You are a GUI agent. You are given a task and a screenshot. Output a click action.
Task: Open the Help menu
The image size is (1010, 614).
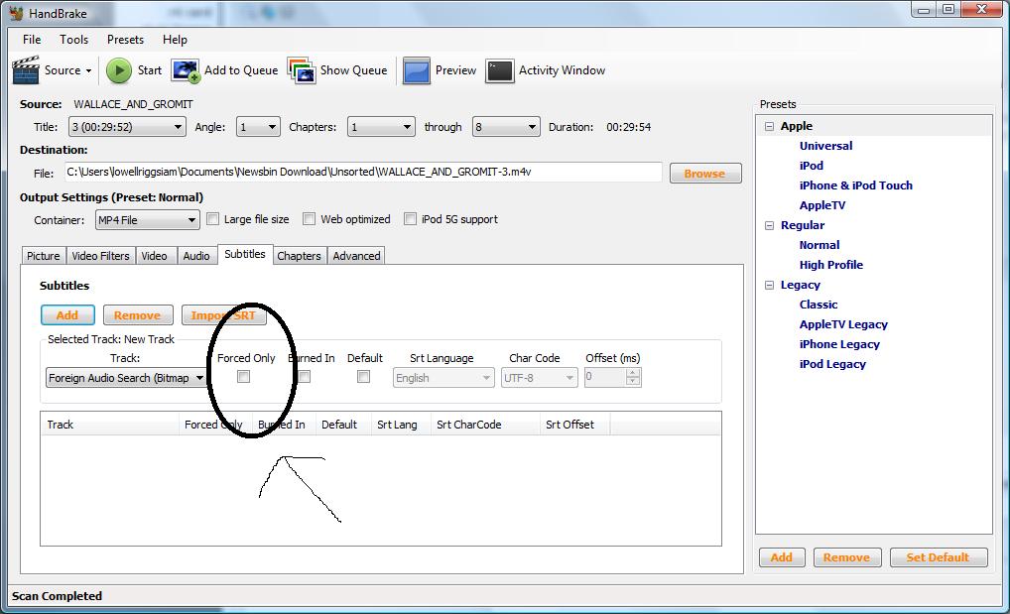pos(175,40)
